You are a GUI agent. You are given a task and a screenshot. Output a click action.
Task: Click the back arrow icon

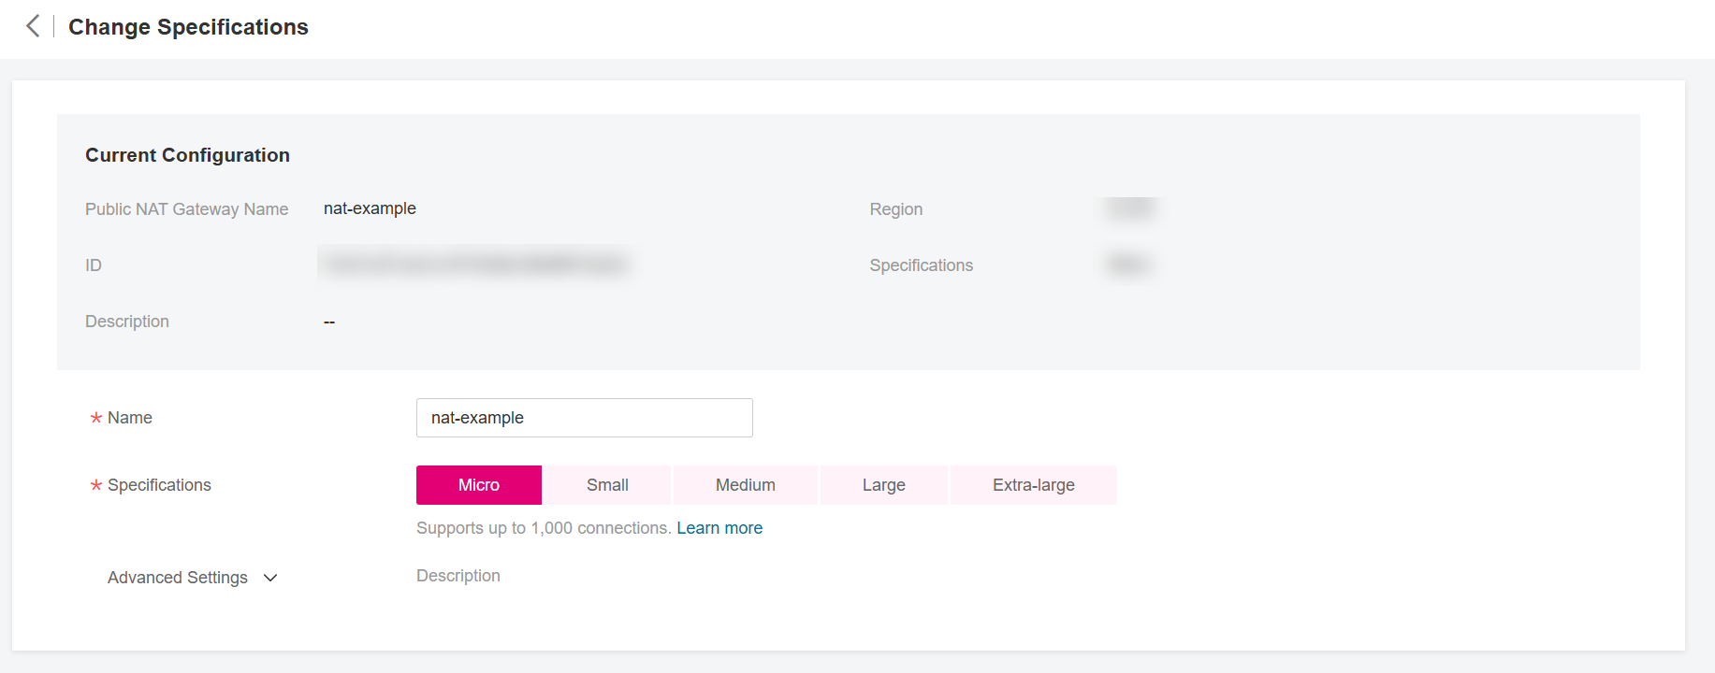33,26
